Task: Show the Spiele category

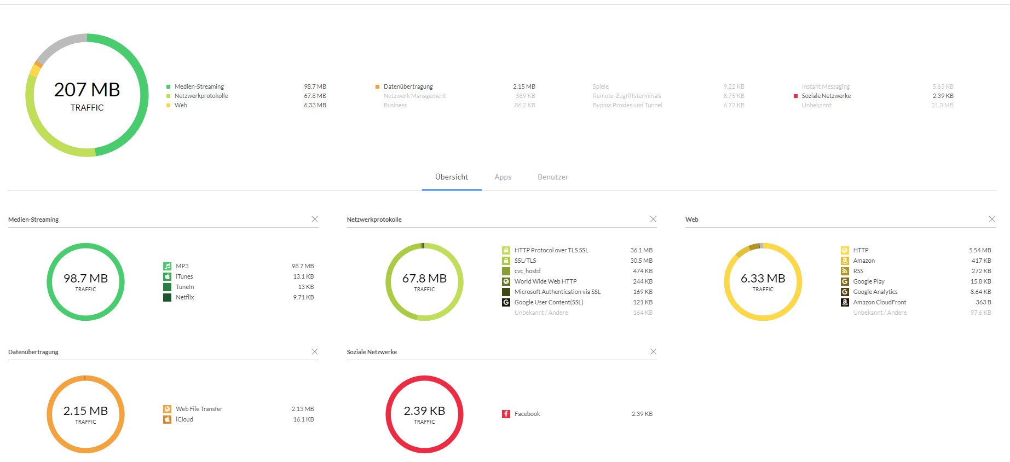Action: tap(601, 86)
